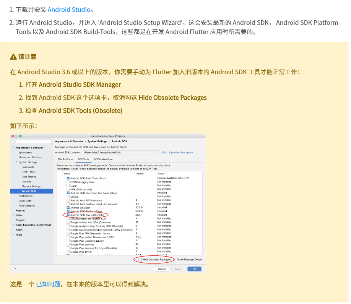This screenshot has width=351, height=304.
Task: Open the 已知问题 known issue link
Action: click(48, 284)
